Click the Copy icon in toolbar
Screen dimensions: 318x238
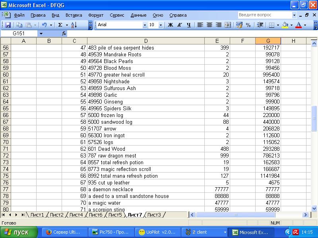coord(19,25)
